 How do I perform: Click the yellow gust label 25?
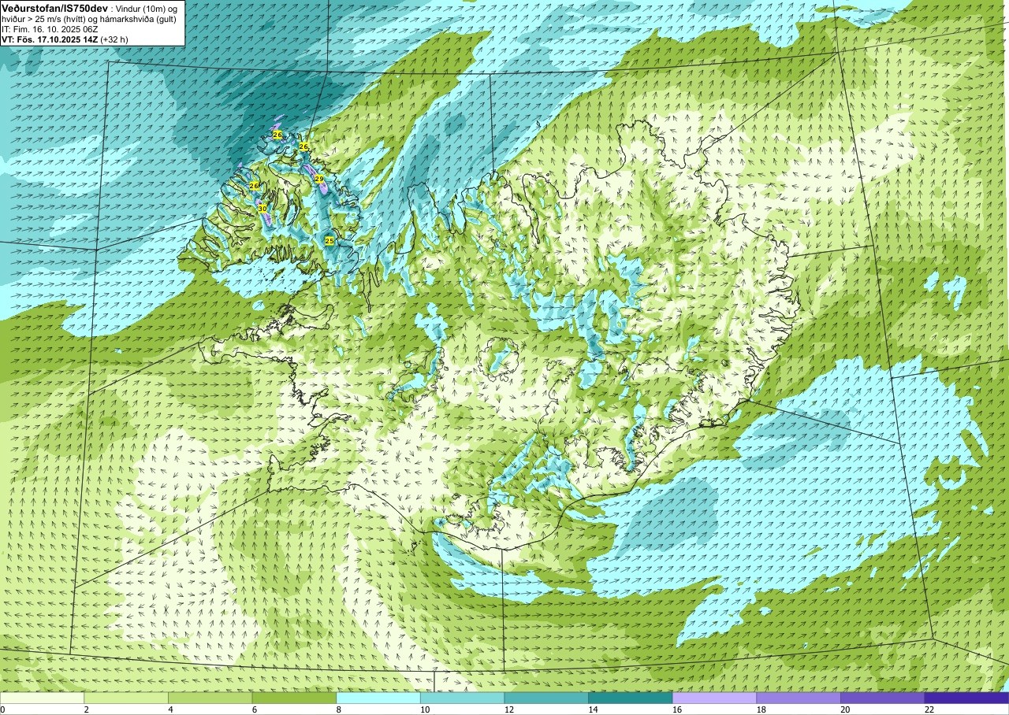click(x=330, y=241)
